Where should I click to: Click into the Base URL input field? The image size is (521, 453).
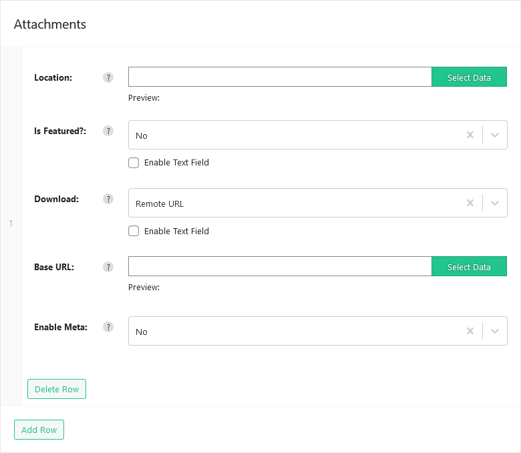(280, 266)
